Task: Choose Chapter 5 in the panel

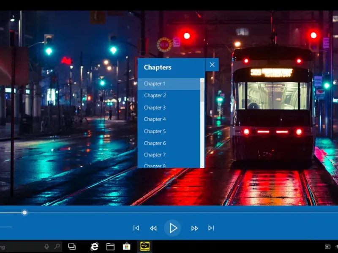Action: [155, 131]
